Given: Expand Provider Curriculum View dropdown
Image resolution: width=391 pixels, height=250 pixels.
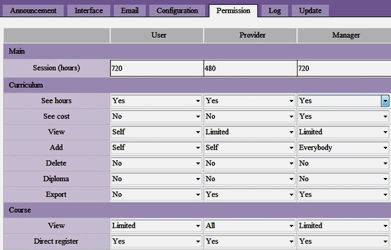Looking at the screenshot, I should point(250,132).
